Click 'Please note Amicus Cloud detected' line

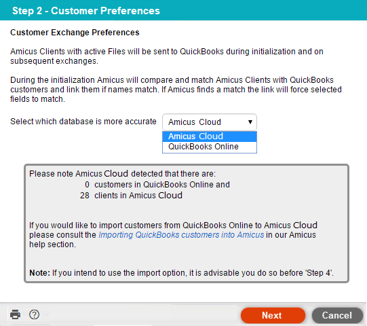point(122,174)
